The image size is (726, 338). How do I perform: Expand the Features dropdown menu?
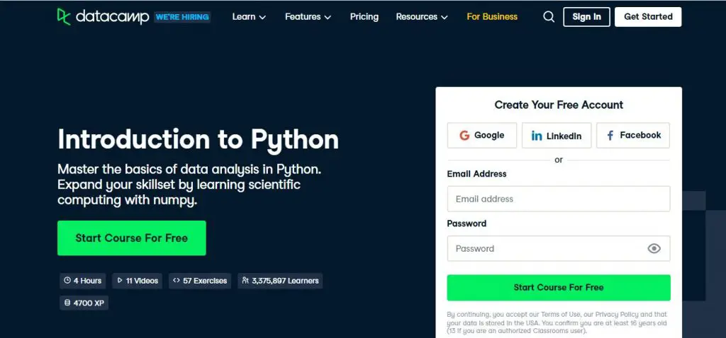(308, 17)
